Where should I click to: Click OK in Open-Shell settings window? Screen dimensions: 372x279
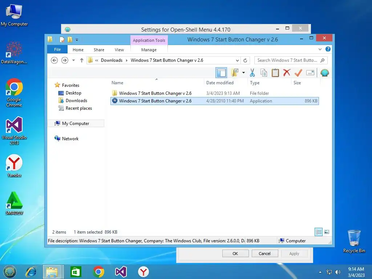click(x=235, y=254)
